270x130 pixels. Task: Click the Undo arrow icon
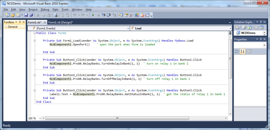pos(75,15)
